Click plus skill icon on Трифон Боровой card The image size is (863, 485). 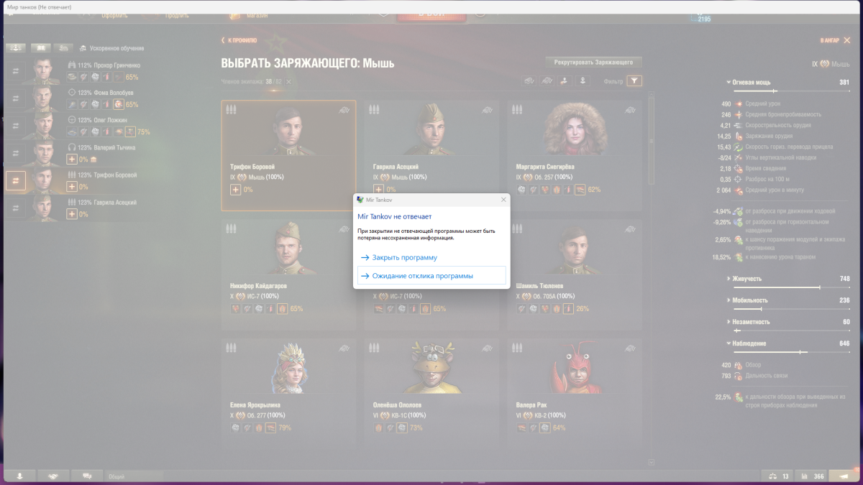(235, 190)
